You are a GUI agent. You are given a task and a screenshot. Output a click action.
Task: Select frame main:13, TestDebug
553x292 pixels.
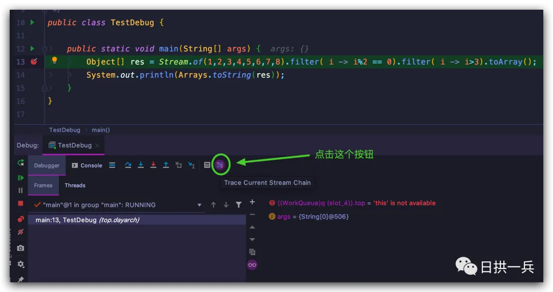point(137,220)
